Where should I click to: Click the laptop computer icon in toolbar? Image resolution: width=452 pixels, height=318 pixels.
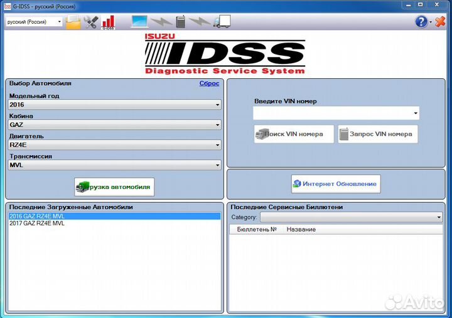click(140, 22)
